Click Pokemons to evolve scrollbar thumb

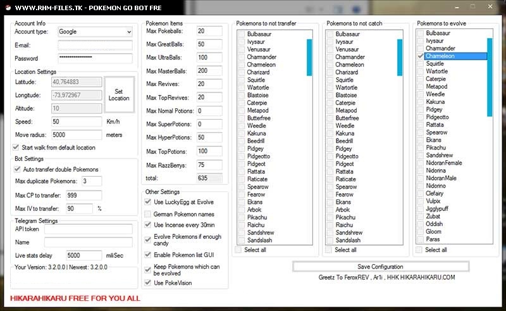pyautogui.click(x=490, y=77)
